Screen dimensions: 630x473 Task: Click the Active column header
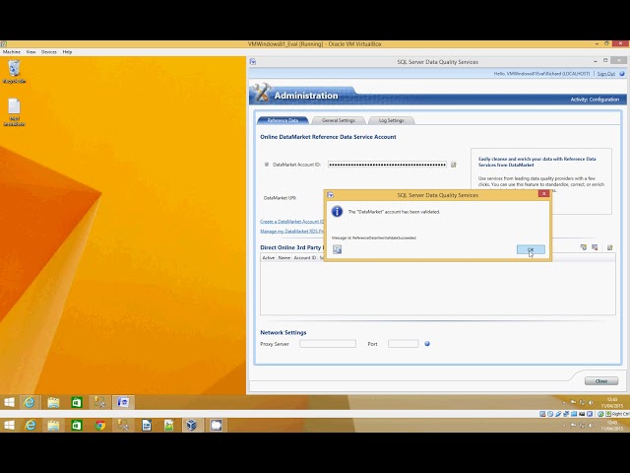pyautogui.click(x=269, y=258)
